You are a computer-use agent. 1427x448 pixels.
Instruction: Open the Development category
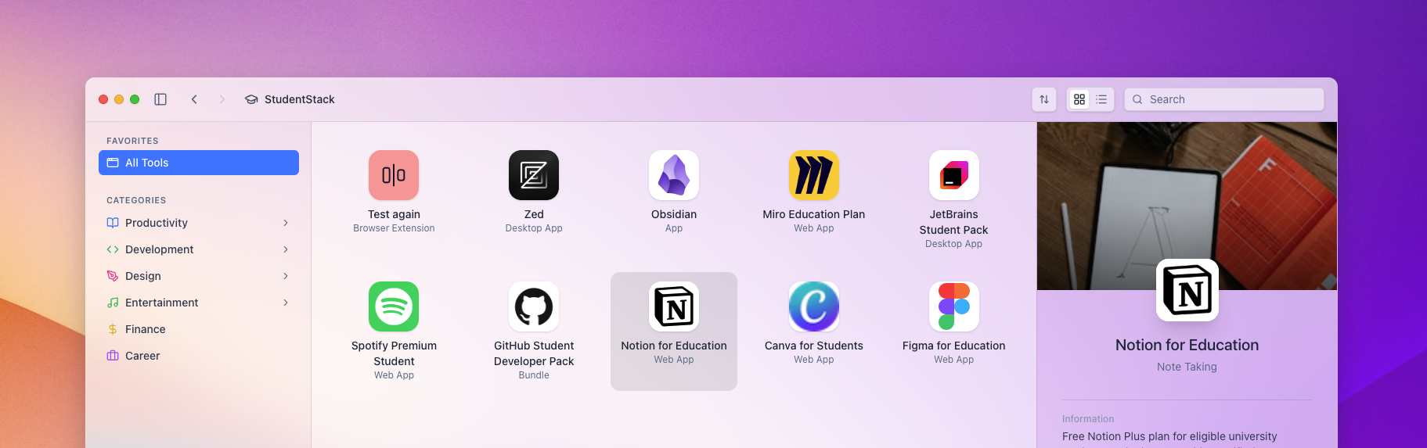199,249
